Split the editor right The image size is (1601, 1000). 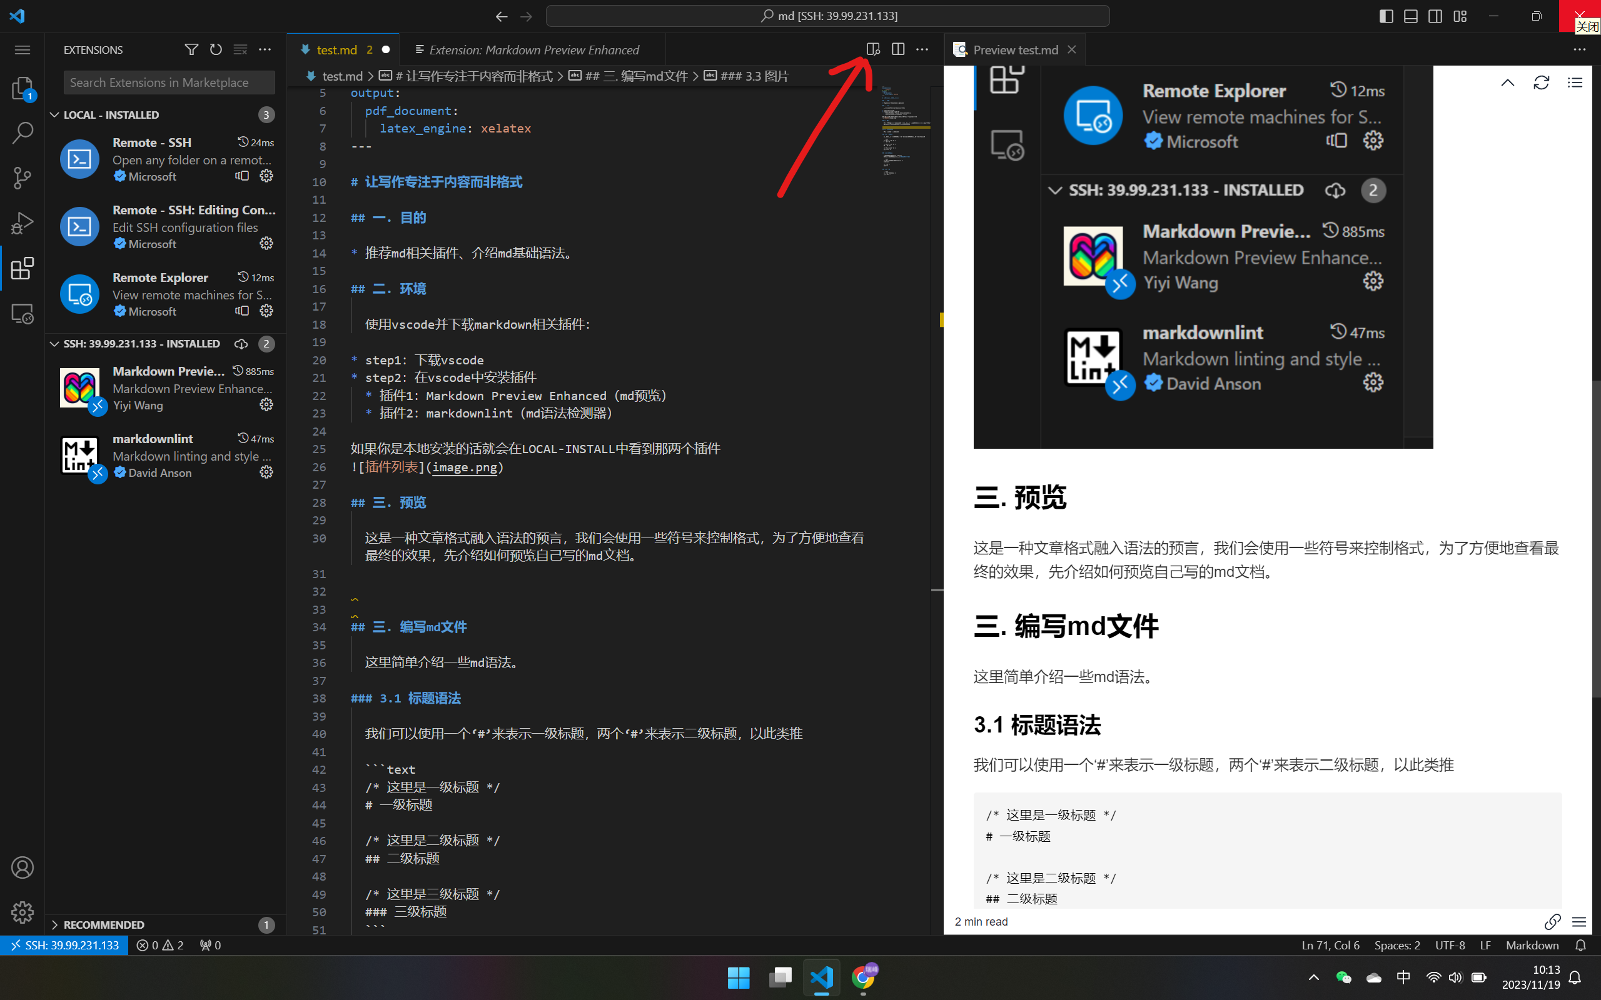click(x=898, y=49)
